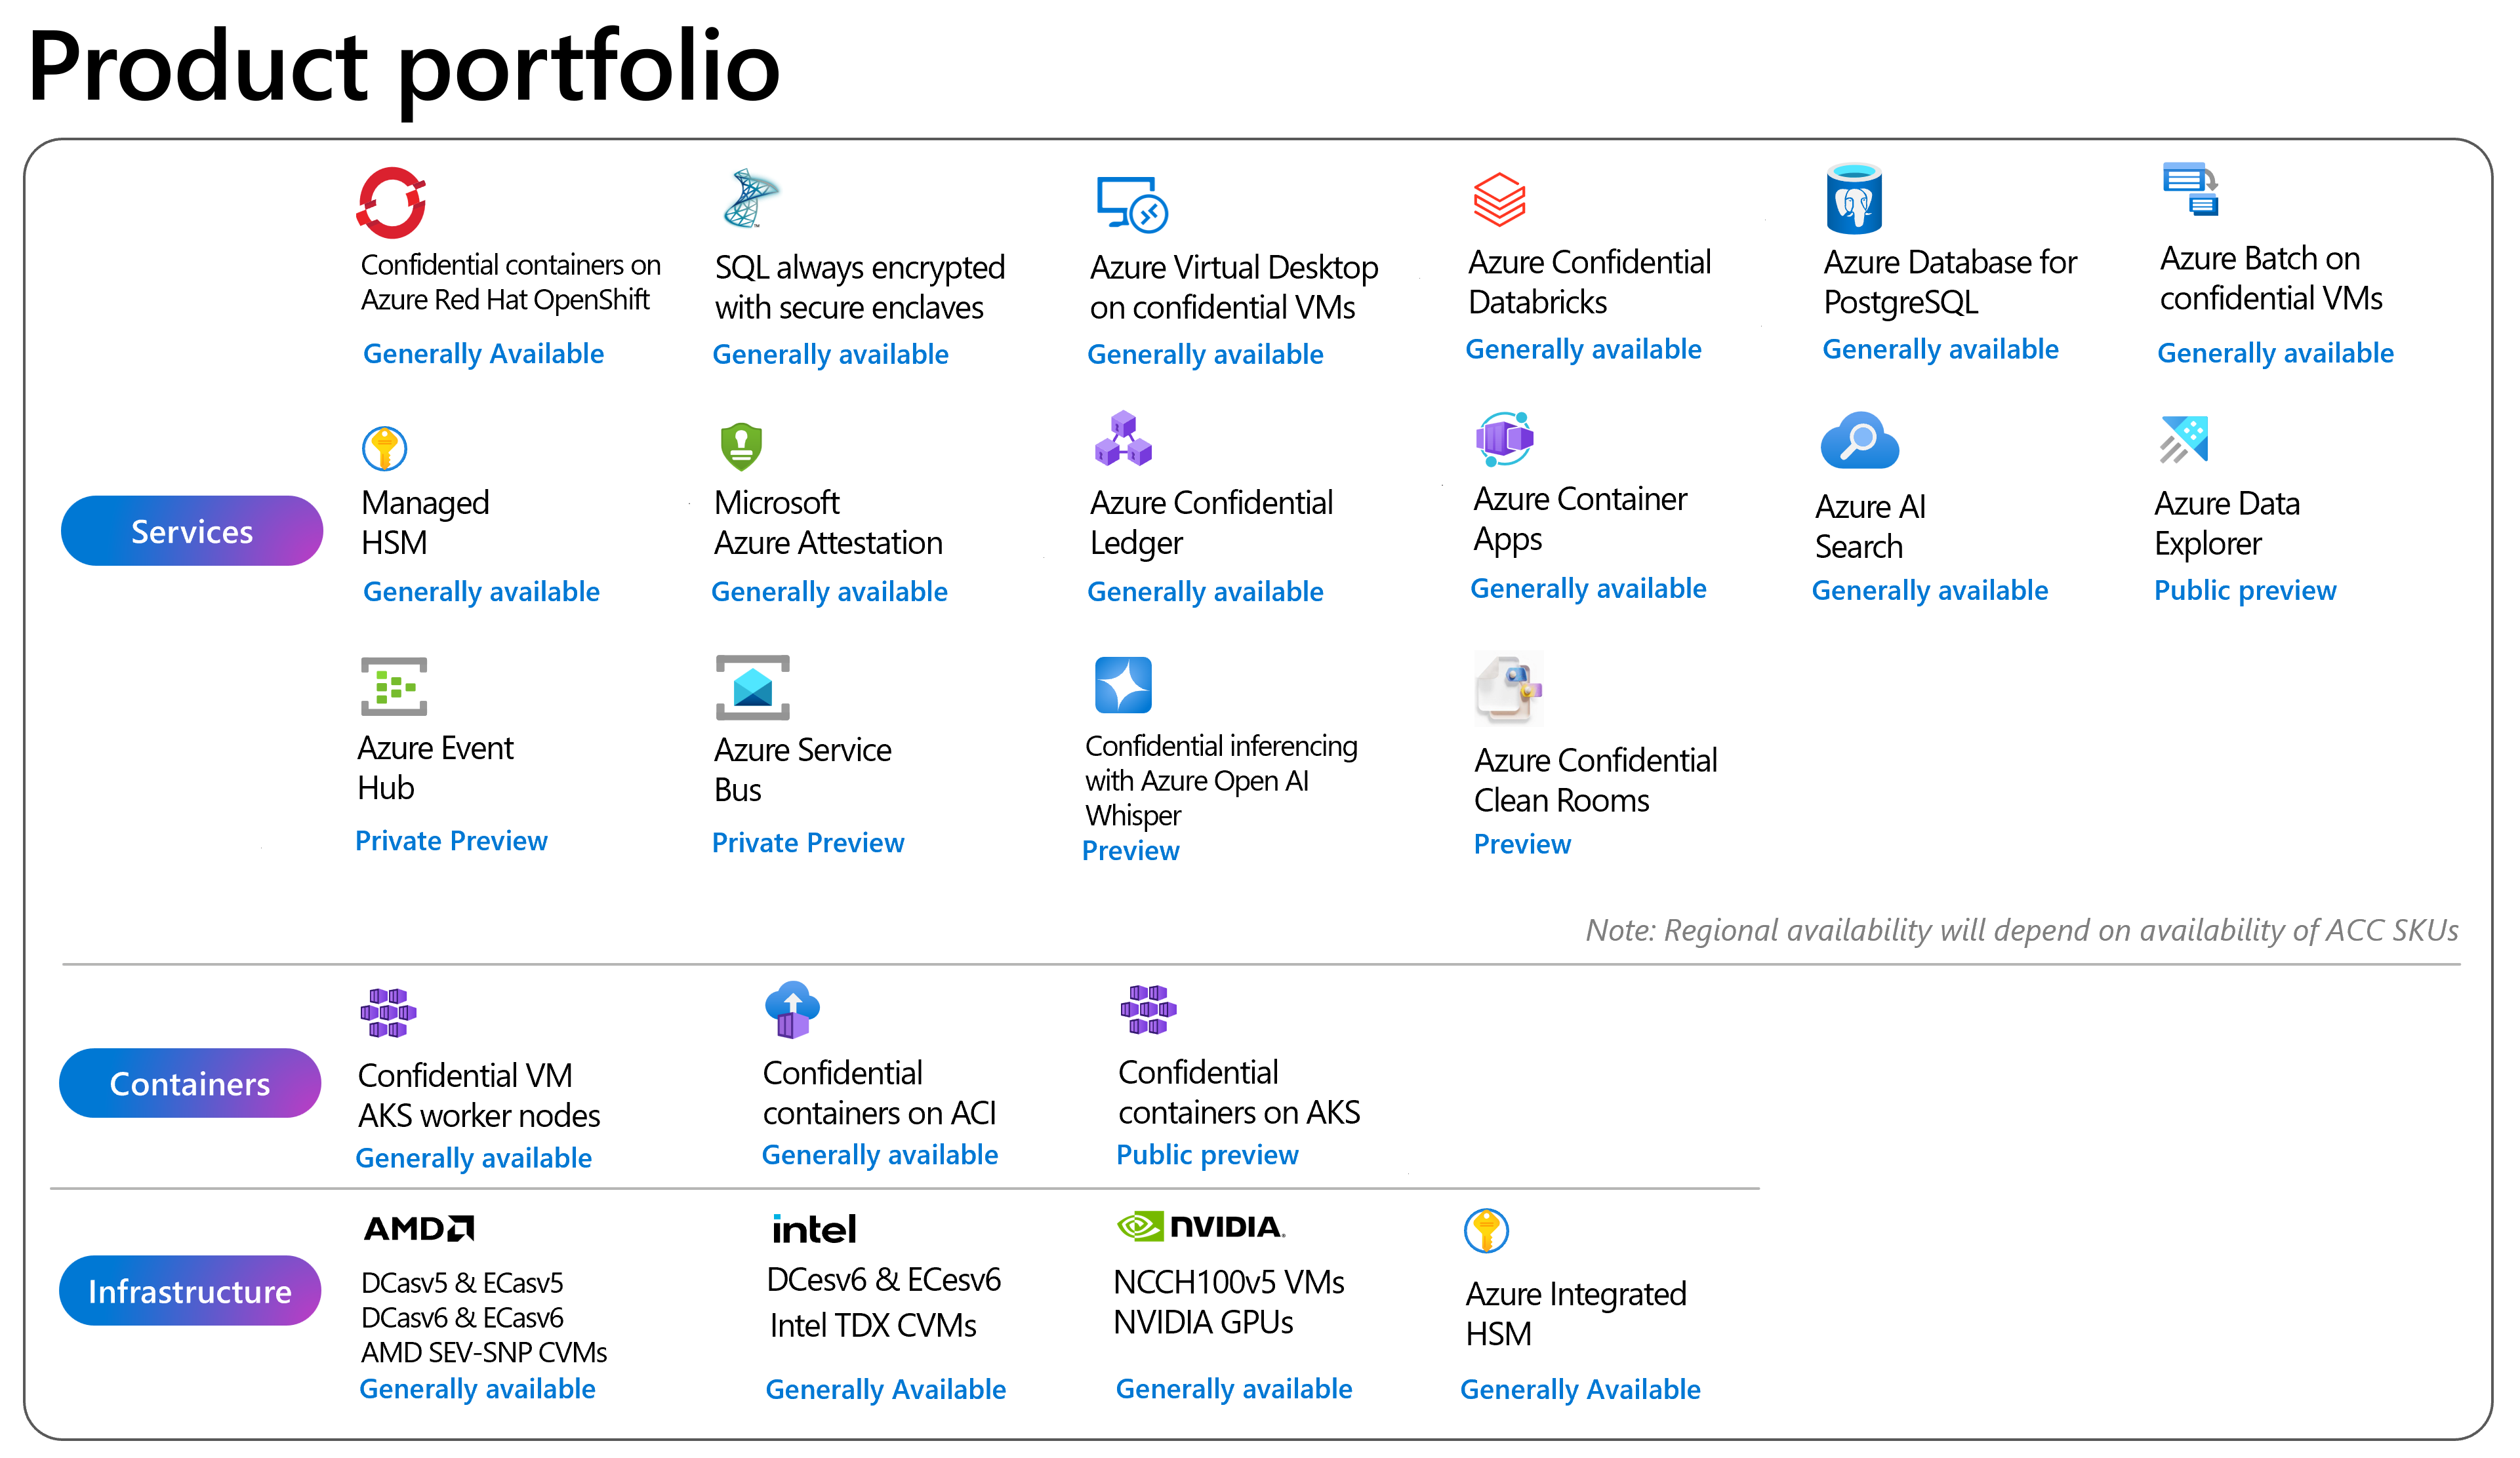Click 'Generally available' under NVIDIA GPUs

pos(1233,1389)
